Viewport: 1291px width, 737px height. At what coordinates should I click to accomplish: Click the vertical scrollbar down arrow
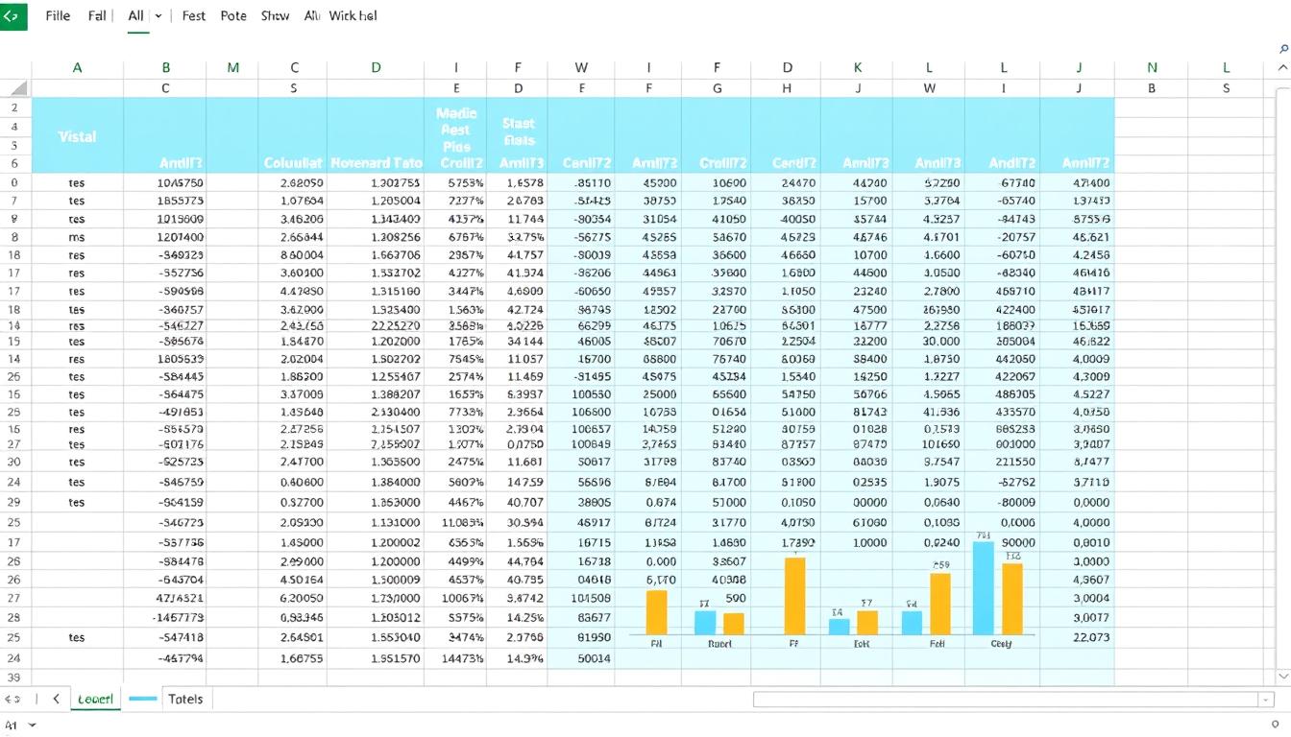pyautogui.click(x=1283, y=676)
